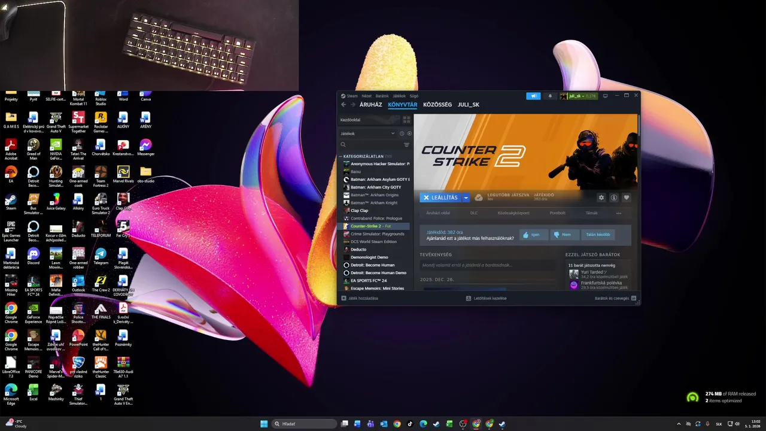The image size is (766, 431).
Task: Switch library to collections grid view icon
Action: (x=406, y=120)
